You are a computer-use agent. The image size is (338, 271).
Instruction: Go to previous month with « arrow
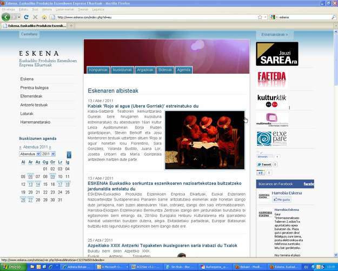coord(20,147)
